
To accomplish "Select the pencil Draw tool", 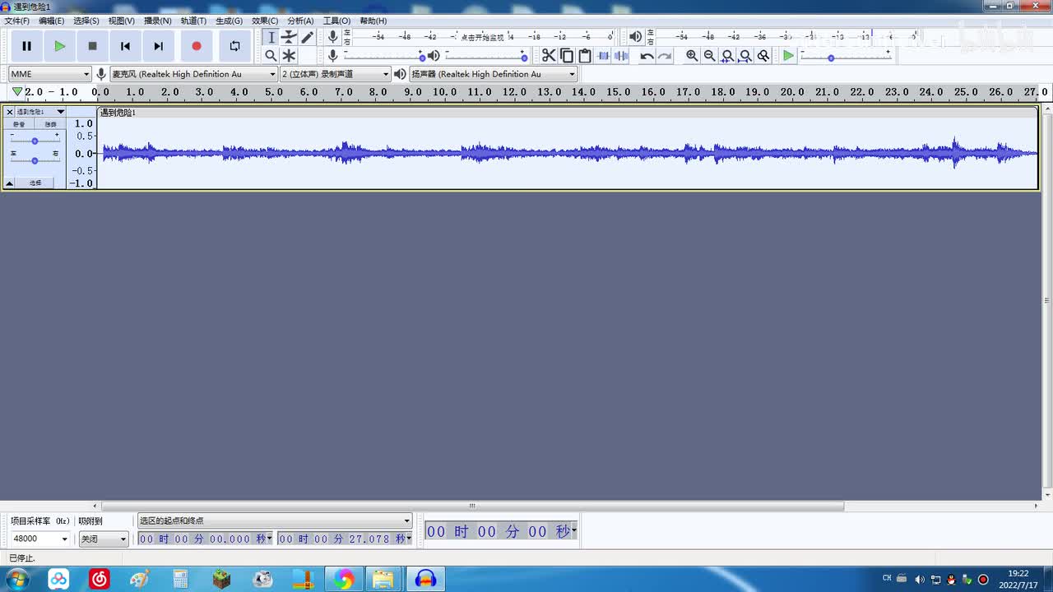I will coord(307,38).
